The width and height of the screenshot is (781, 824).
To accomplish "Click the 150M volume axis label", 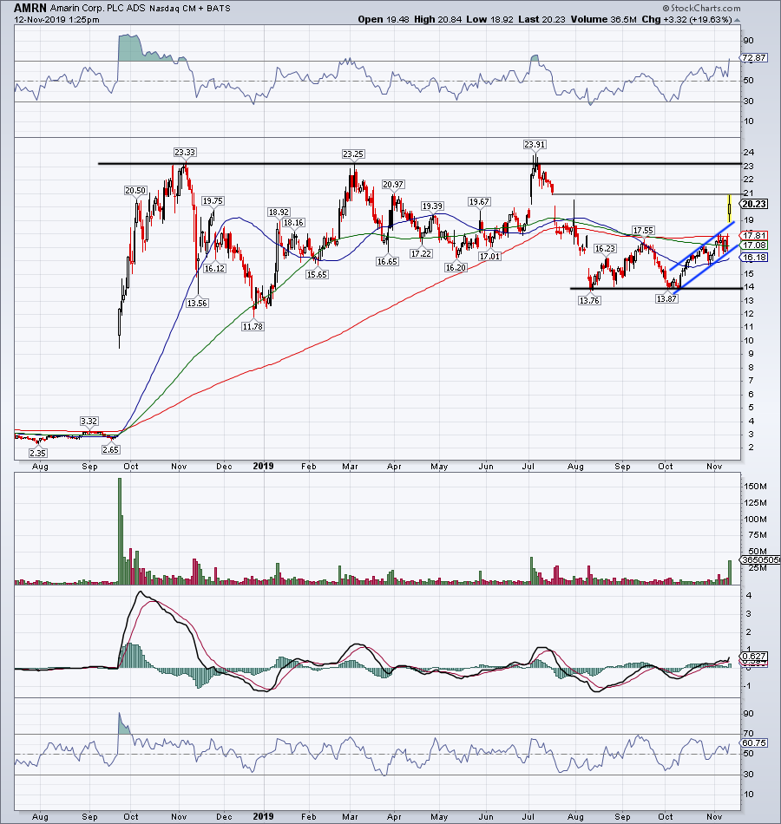I will 755,487.
